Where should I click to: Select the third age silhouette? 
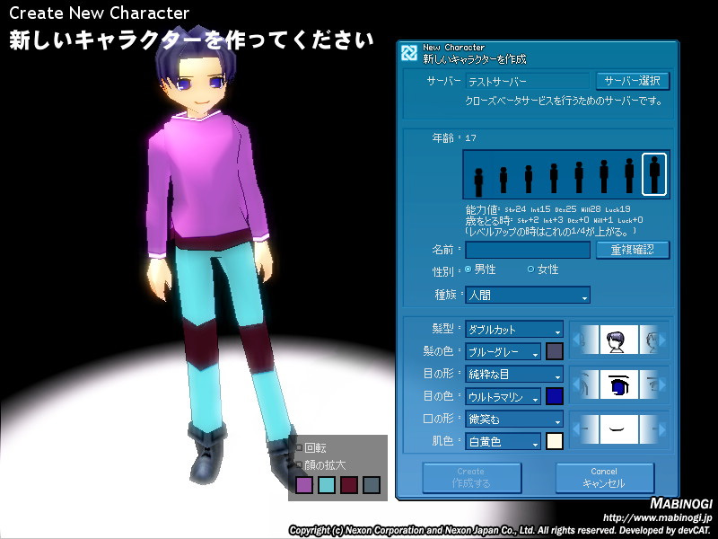pyautogui.click(x=529, y=179)
